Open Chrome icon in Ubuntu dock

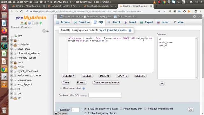tap(4, 69)
